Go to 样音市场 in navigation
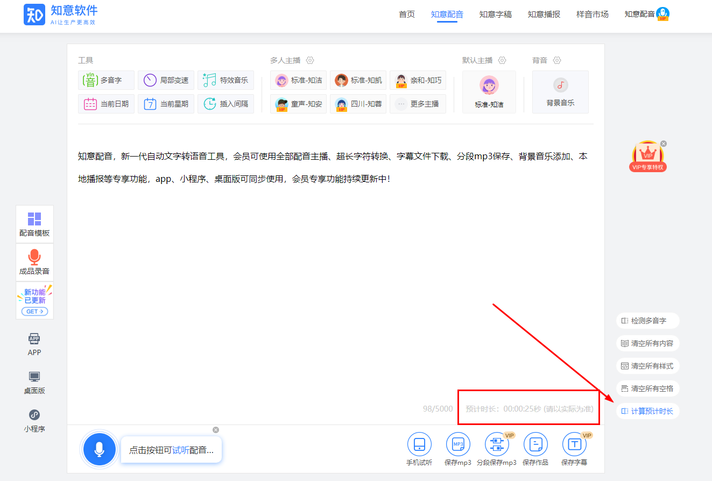Image resolution: width=712 pixels, height=481 pixels. tap(592, 15)
